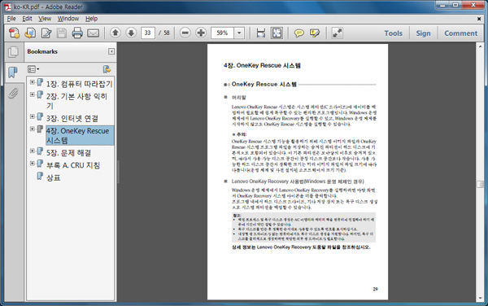Click the fit width scrolling icon

[x=261, y=33]
